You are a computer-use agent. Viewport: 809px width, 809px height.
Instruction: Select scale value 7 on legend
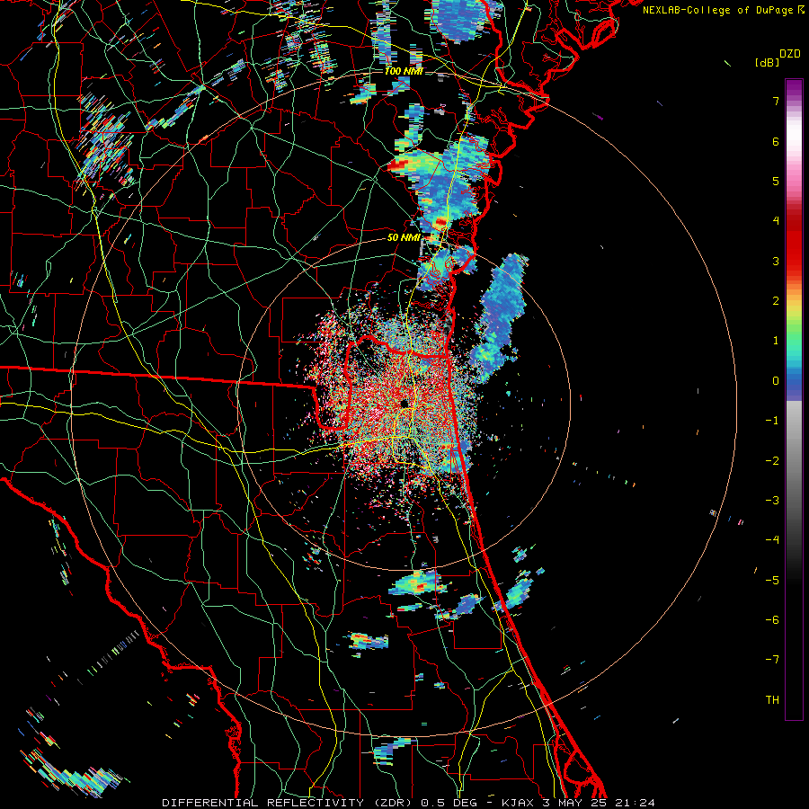(x=776, y=101)
